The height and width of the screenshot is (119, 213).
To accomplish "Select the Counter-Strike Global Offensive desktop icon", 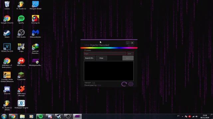I will point(7,77).
